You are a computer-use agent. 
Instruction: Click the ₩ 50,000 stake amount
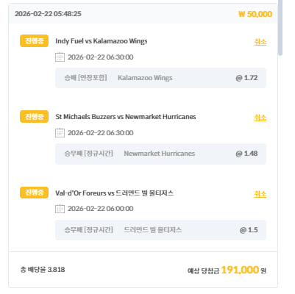[255, 14]
